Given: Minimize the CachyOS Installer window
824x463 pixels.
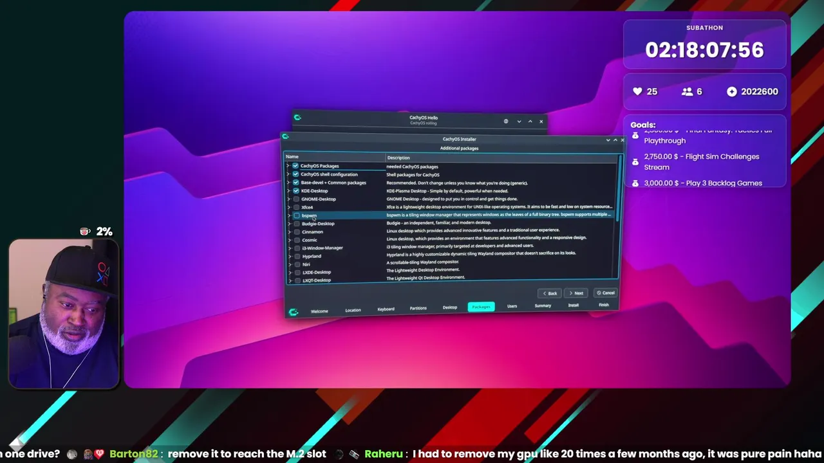Looking at the screenshot, I should (608, 140).
